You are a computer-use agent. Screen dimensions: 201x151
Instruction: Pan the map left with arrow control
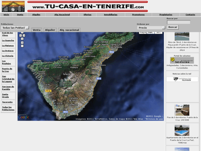20,35
